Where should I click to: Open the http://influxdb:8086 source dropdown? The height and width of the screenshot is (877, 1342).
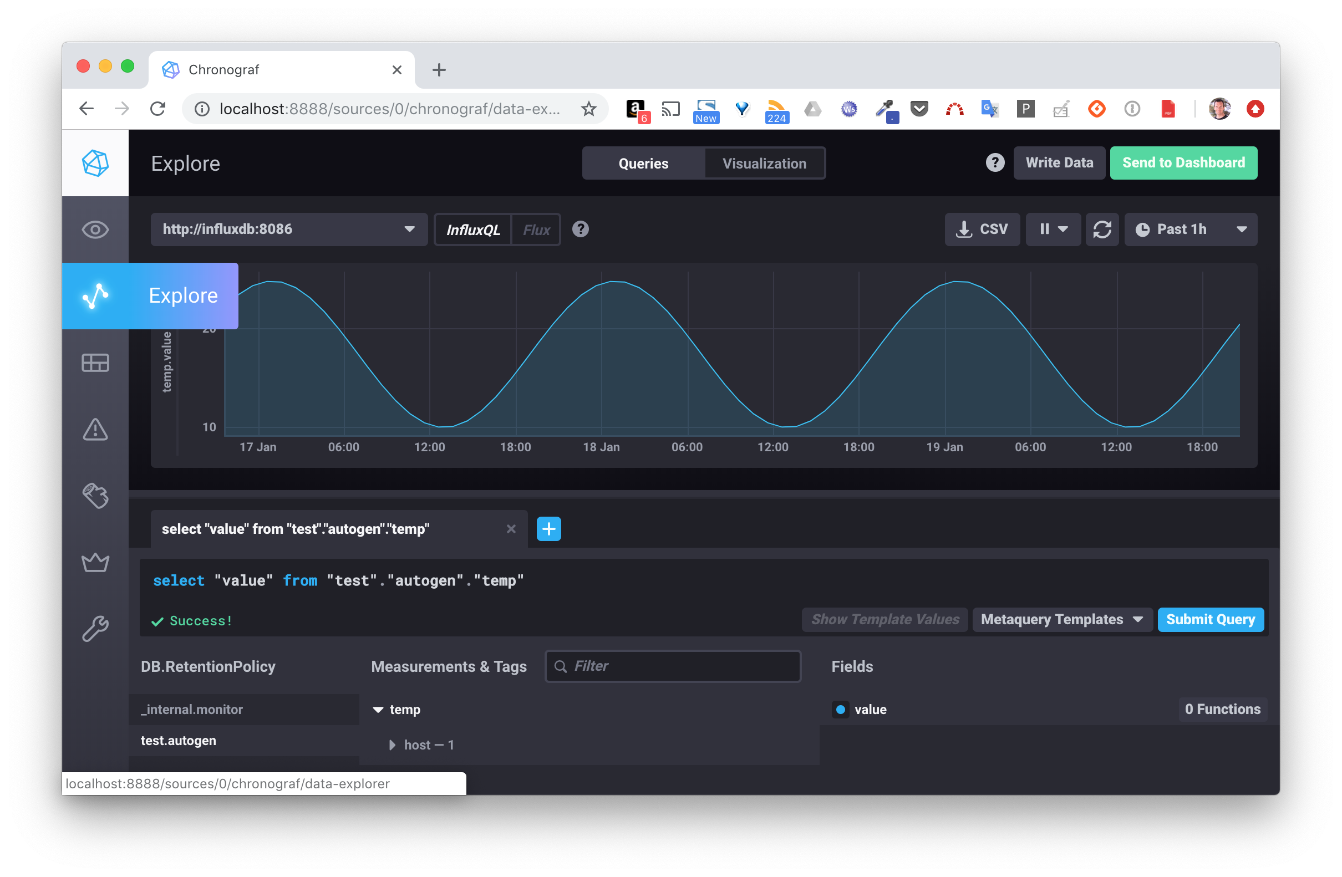coord(289,230)
